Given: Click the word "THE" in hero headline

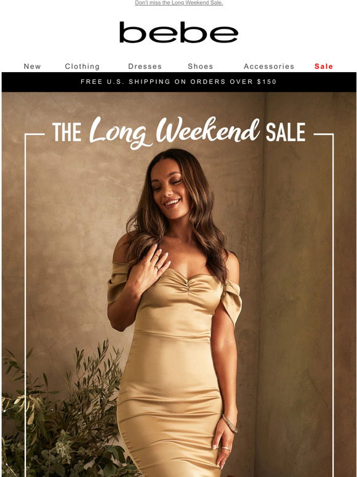Looking at the screenshot, I should (x=67, y=132).
